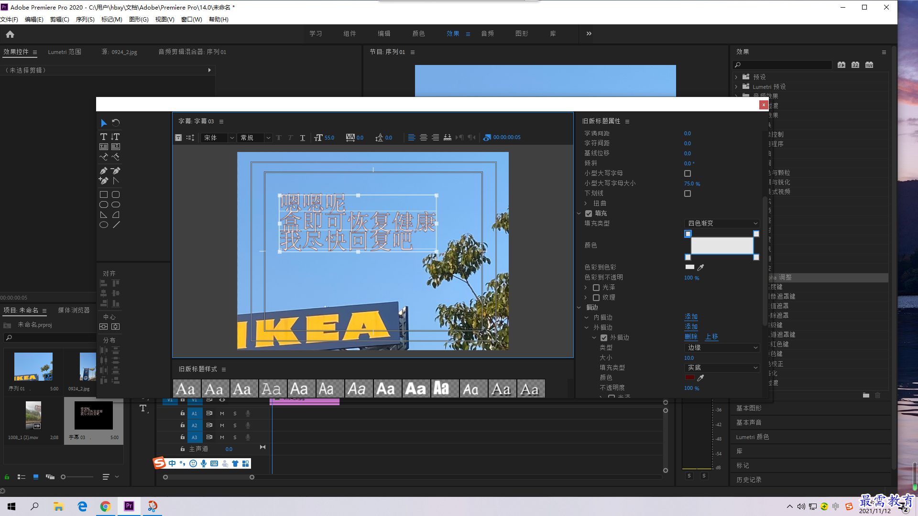
Task: Switch to the 媒体浏览器 tab
Action: [74, 310]
